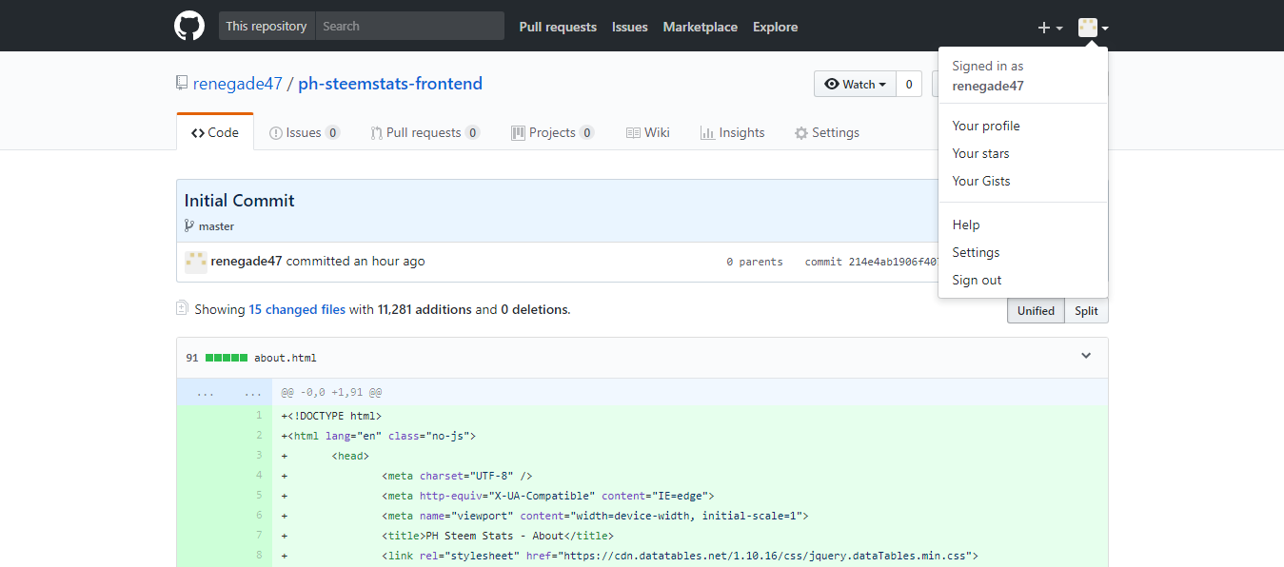Click the master branch icon
The height and width of the screenshot is (567, 1284).
(x=189, y=226)
